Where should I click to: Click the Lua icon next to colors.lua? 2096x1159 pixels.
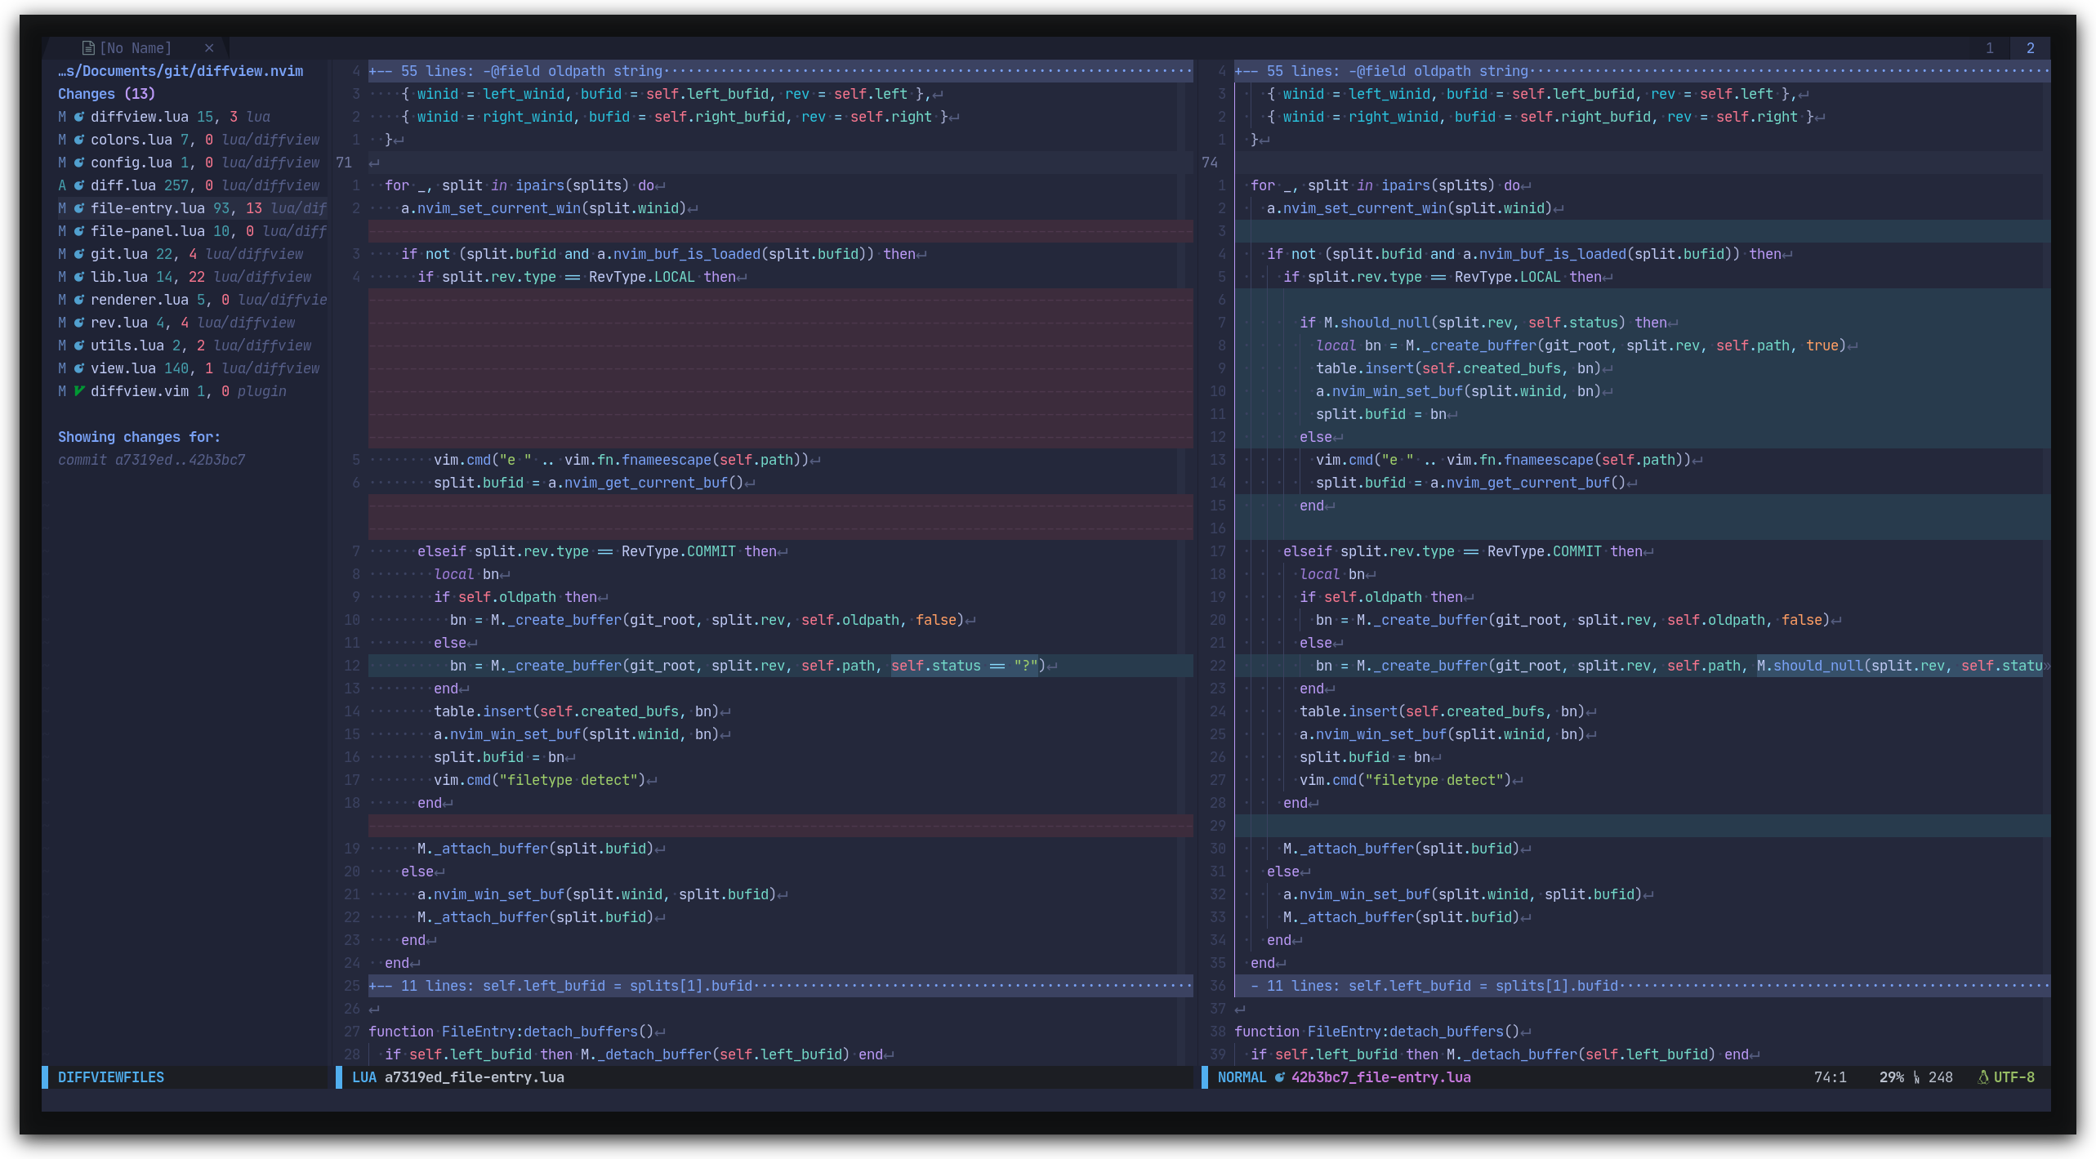[79, 140]
